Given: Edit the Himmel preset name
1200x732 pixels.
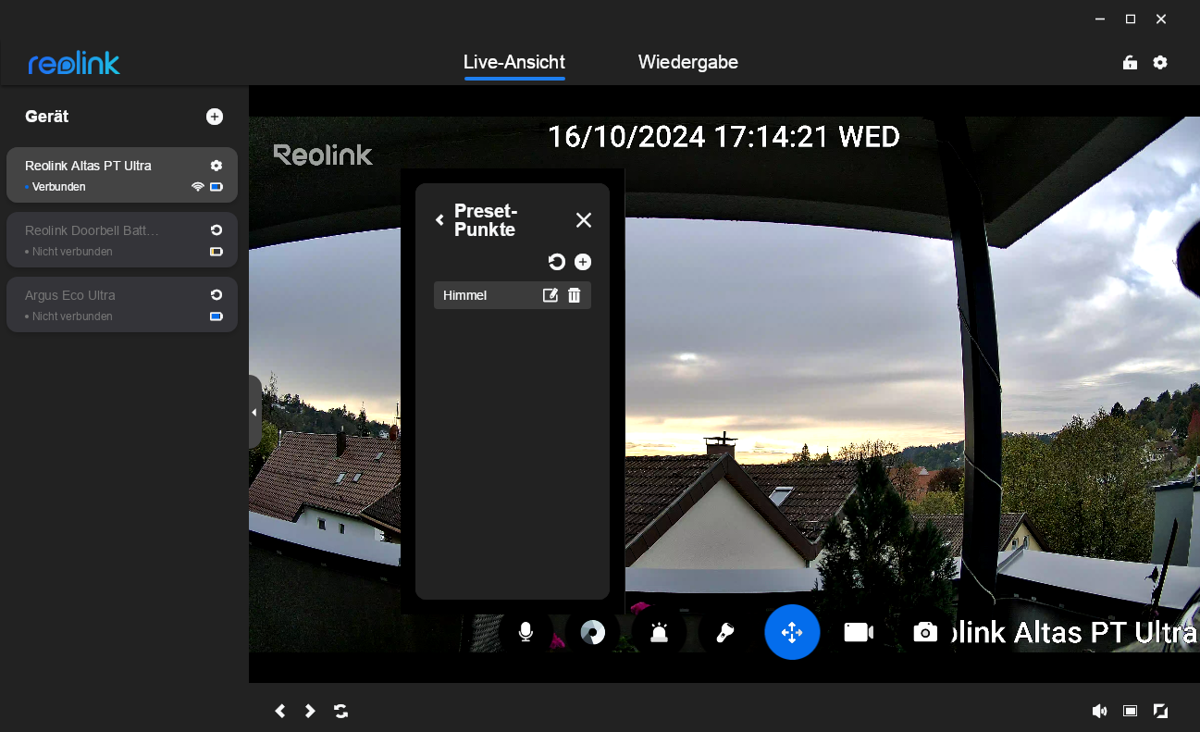Looking at the screenshot, I should (551, 295).
